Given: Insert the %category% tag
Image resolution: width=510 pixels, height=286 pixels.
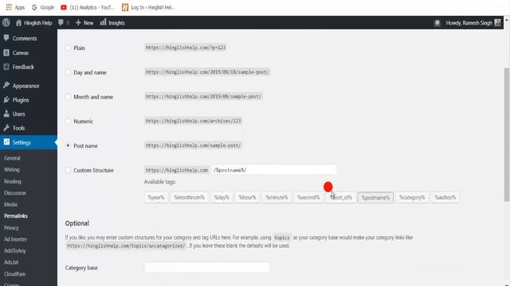Looking at the screenshot, I should (412, 197).
